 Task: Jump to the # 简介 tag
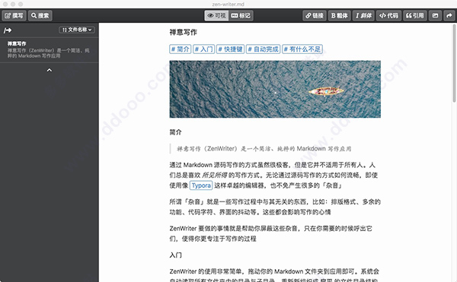[180, 49]
